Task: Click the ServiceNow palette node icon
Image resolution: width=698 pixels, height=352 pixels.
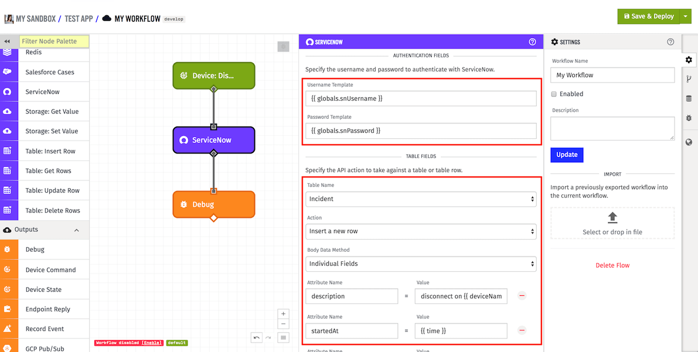Action: (7, 92)
